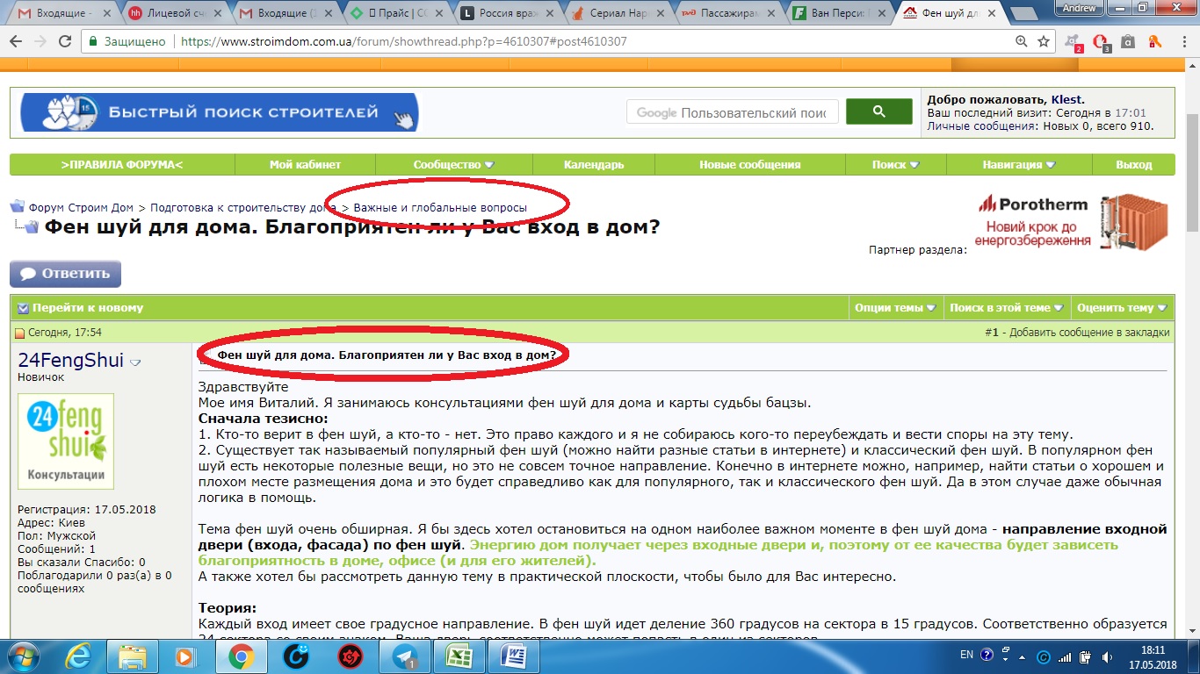Open Поиск в этой теме dropdown
Screen dimensions: 1200x674
[x=1007, y=308]
